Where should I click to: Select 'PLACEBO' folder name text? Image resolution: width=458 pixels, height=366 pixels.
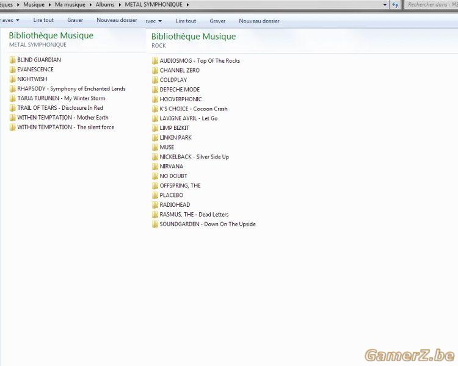[x=172, y=195]
